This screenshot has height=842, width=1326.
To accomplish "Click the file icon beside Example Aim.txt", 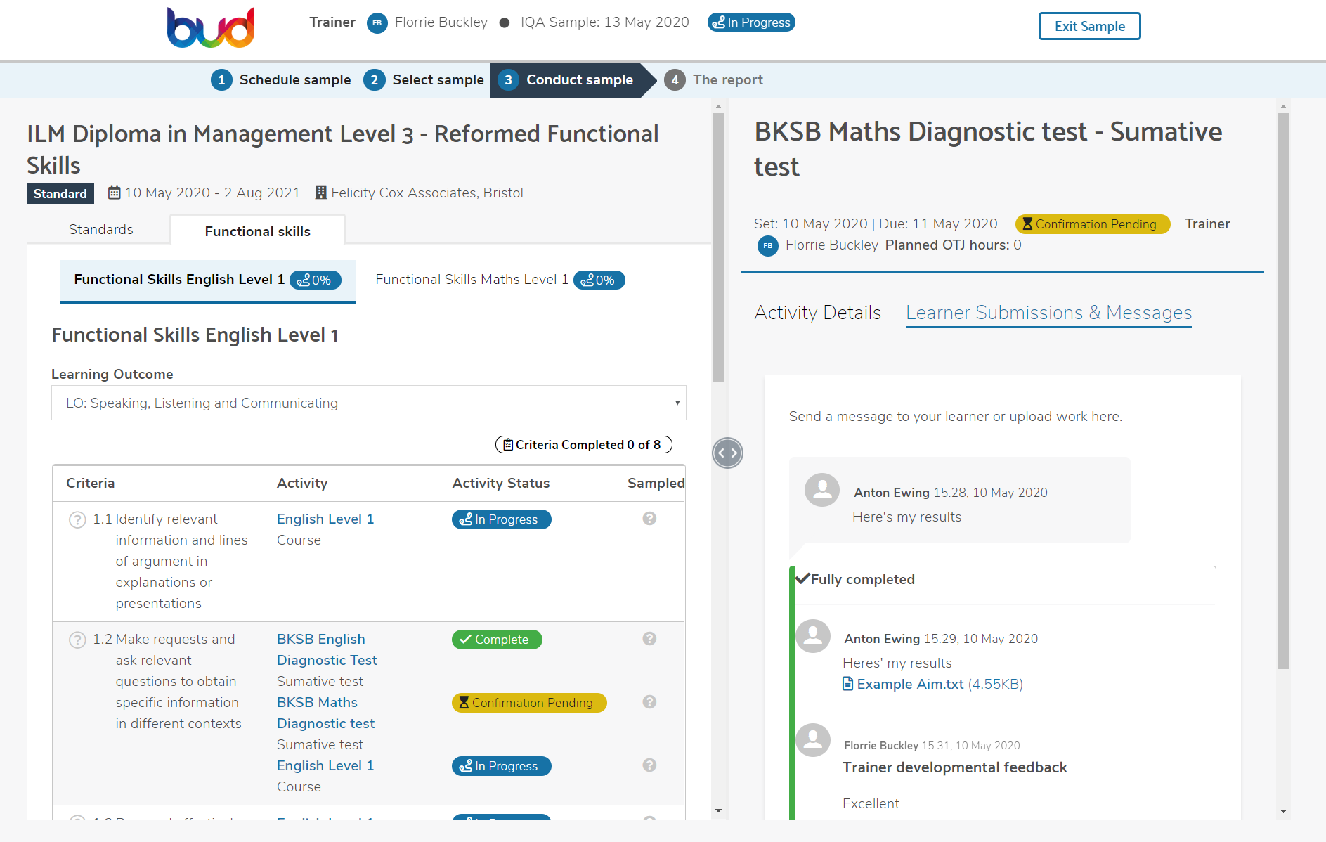I will point(848,684).
